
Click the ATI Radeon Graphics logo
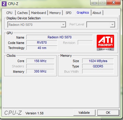105,43
